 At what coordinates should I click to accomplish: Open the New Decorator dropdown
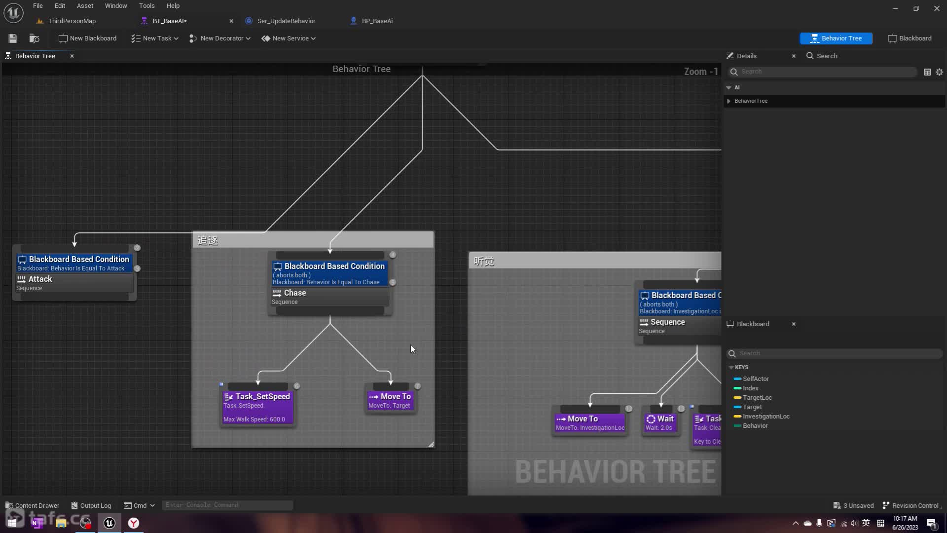pyautogui.click(x=220, y=38)
